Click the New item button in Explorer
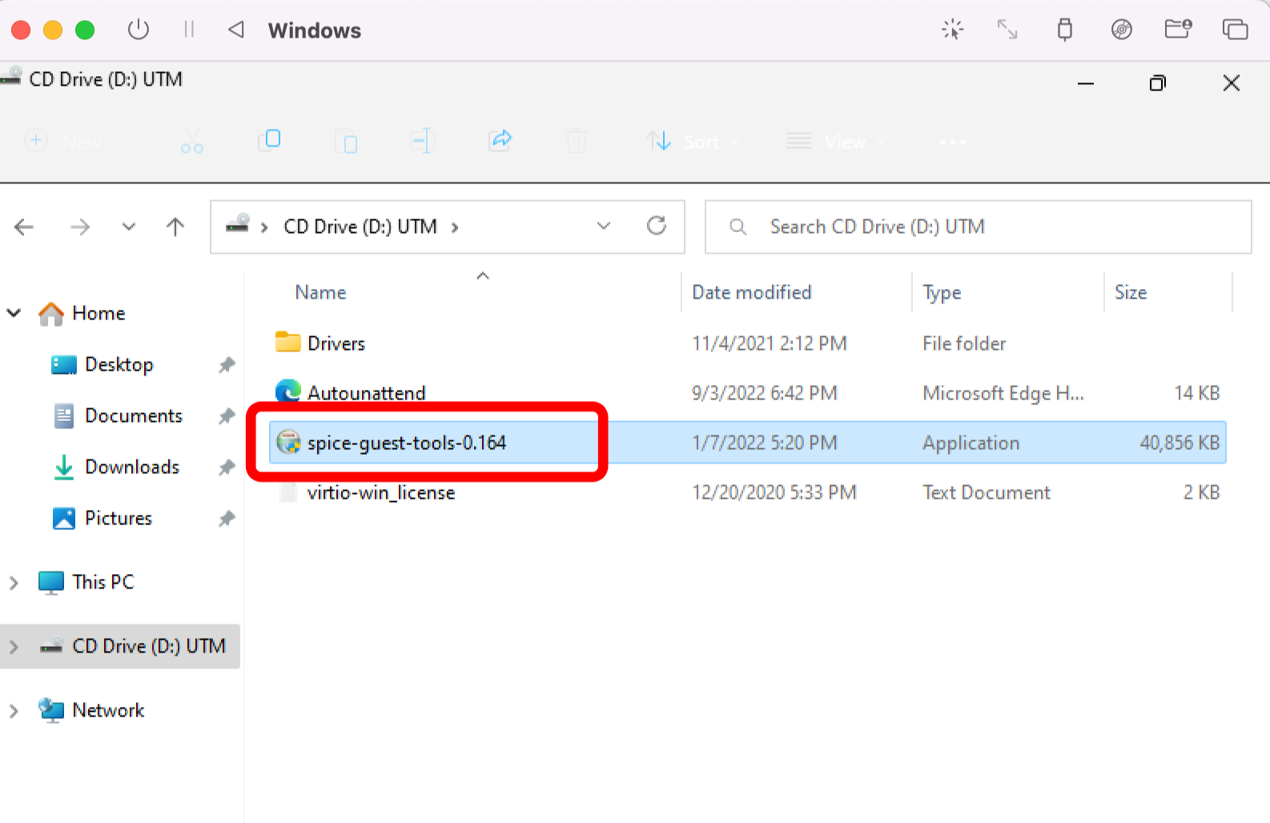Screen dimensions: 1270x823 [72, 142]
